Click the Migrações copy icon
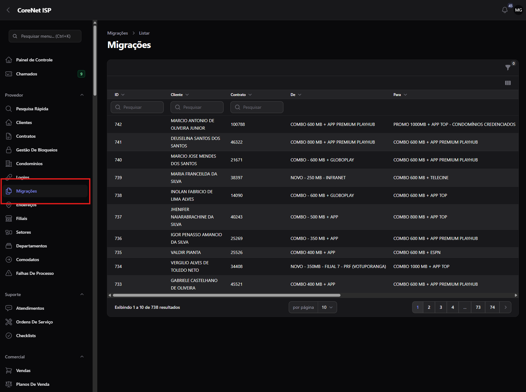This screenshot has width=526, height=392. [9, 191]
